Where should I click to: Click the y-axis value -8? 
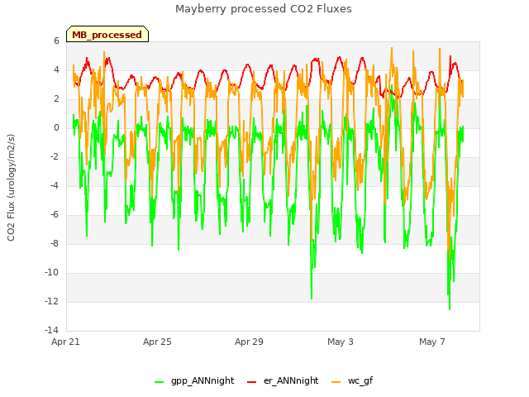coord(54,243)
